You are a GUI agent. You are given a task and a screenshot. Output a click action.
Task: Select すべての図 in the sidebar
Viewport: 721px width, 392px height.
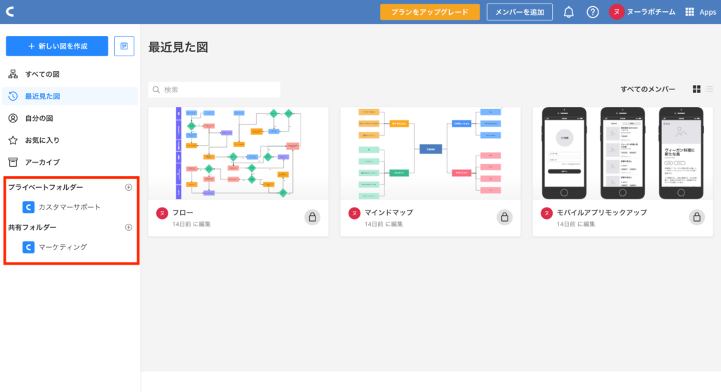41,74
